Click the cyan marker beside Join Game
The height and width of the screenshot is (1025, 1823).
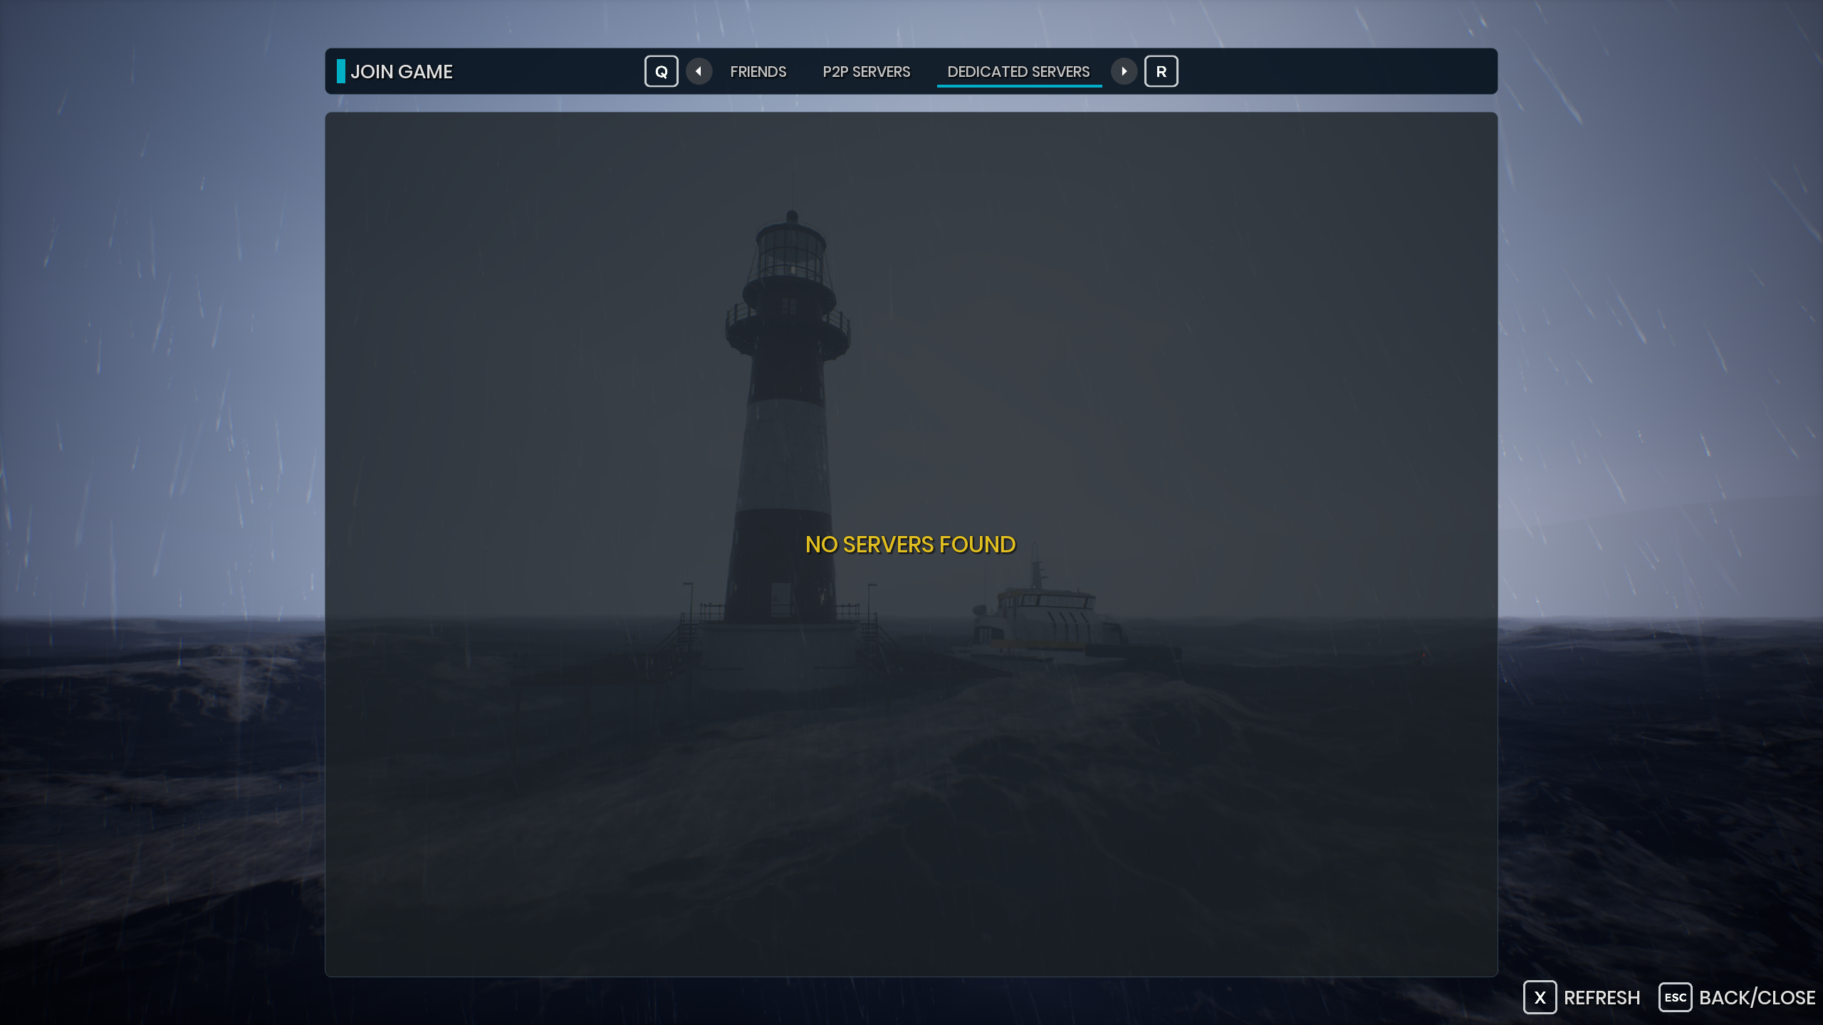click(x=341, y=71)
